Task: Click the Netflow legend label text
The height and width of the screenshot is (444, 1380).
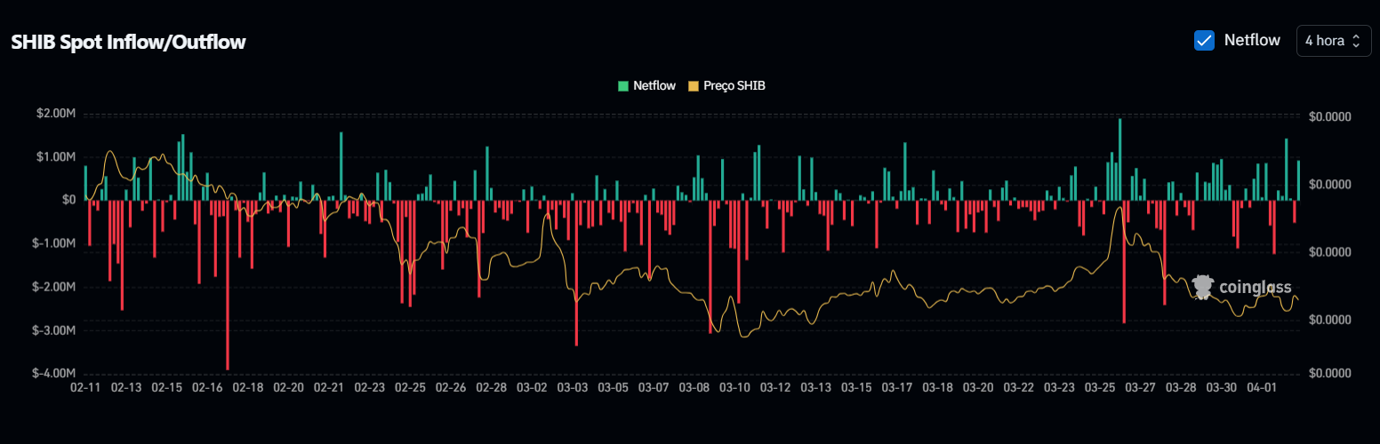Action: tap(654, 86)
